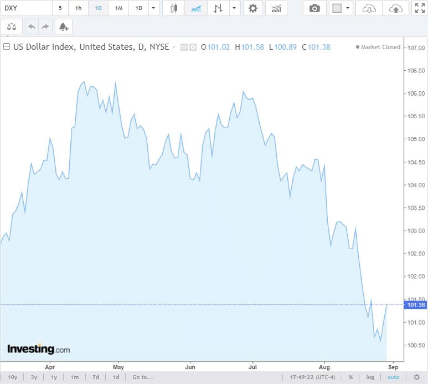
Task: Click the Market Closed status indicator
Action: click(x=378, y=47)
